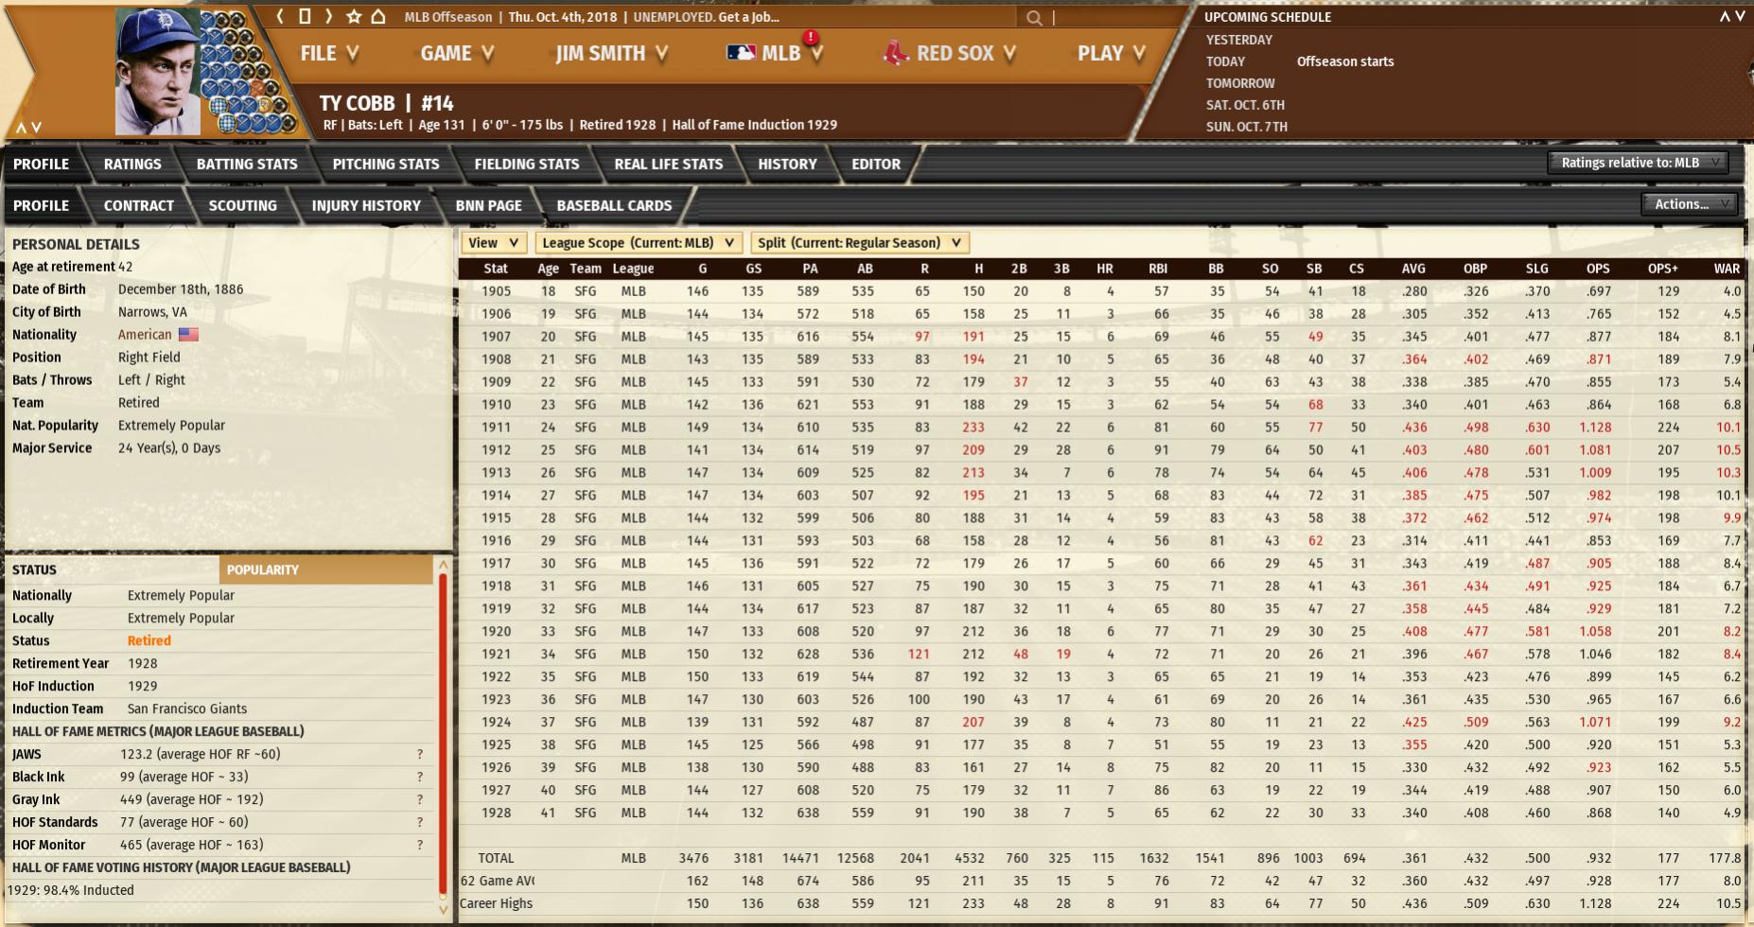Viewport: 1754px width, 927px height.
Task: Click the JAWS help question mark
Action: 420,755
